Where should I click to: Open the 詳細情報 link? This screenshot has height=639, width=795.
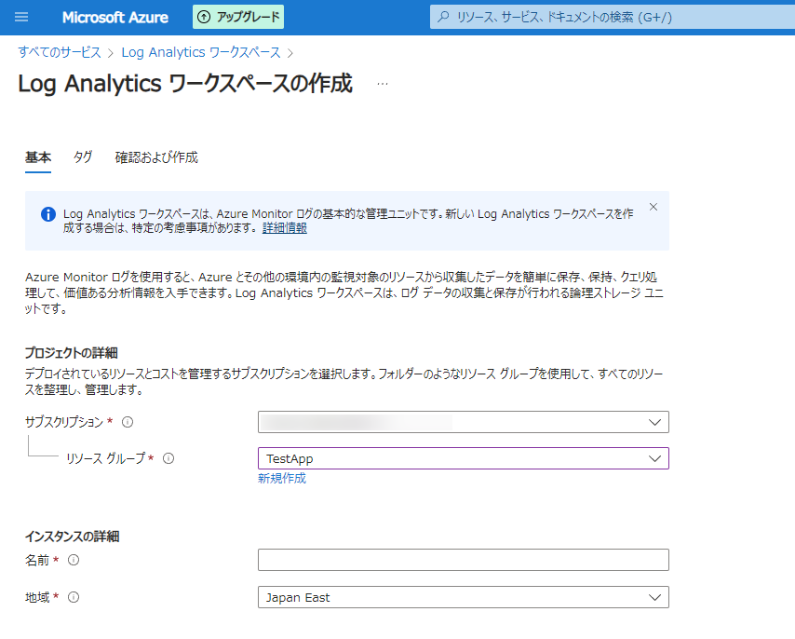tap(285, 228)
